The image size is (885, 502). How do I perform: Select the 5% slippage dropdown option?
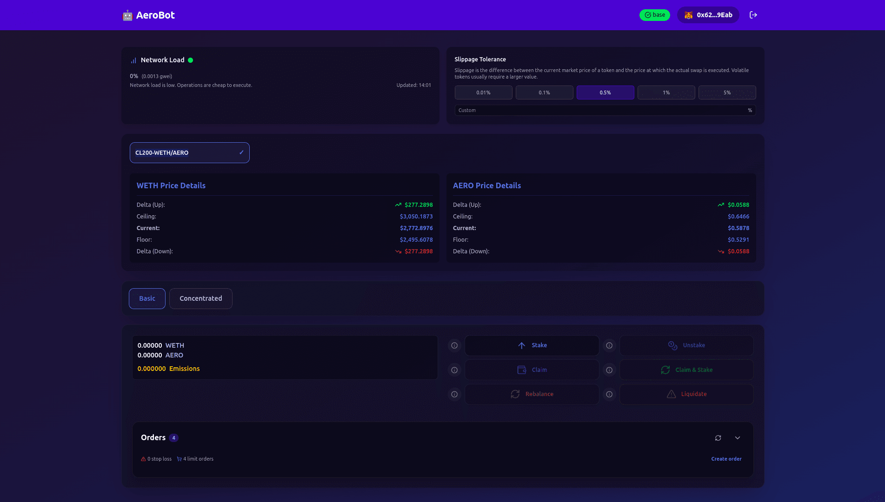(727, 92)
